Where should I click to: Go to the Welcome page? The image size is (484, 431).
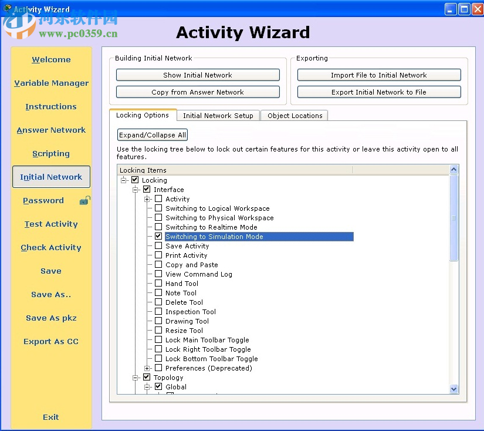[51, 60]
